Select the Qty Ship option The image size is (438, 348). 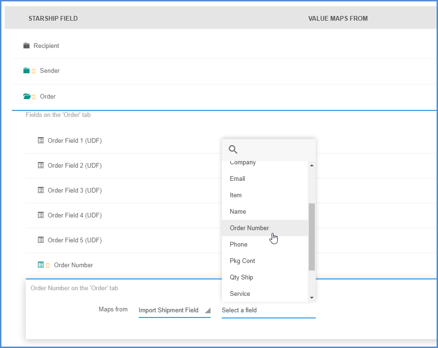[241, 277]
